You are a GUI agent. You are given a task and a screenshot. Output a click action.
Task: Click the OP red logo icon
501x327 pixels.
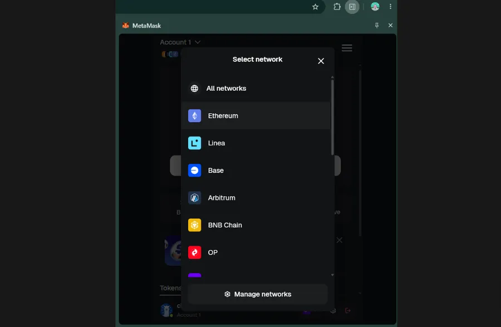(195, 252)
